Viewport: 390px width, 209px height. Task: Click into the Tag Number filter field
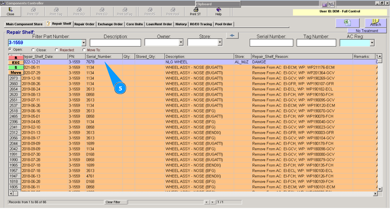(x=316, y=43)
